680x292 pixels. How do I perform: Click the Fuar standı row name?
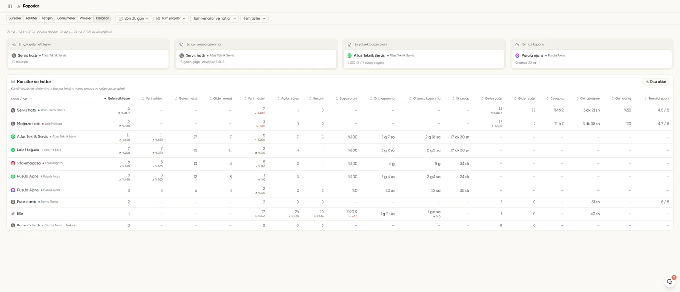(26, 202)
